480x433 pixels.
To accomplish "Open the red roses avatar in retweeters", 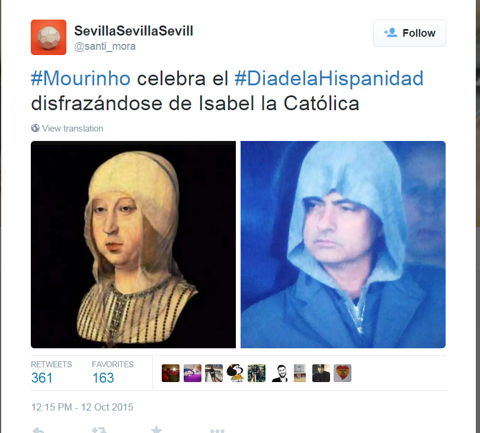I will pyautogui.click(x=171, y=373).
